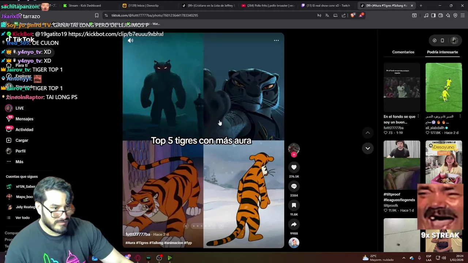Screen dimensions: 468x263
Task: Open the browser translate page icon
Action: coord(327,15)
